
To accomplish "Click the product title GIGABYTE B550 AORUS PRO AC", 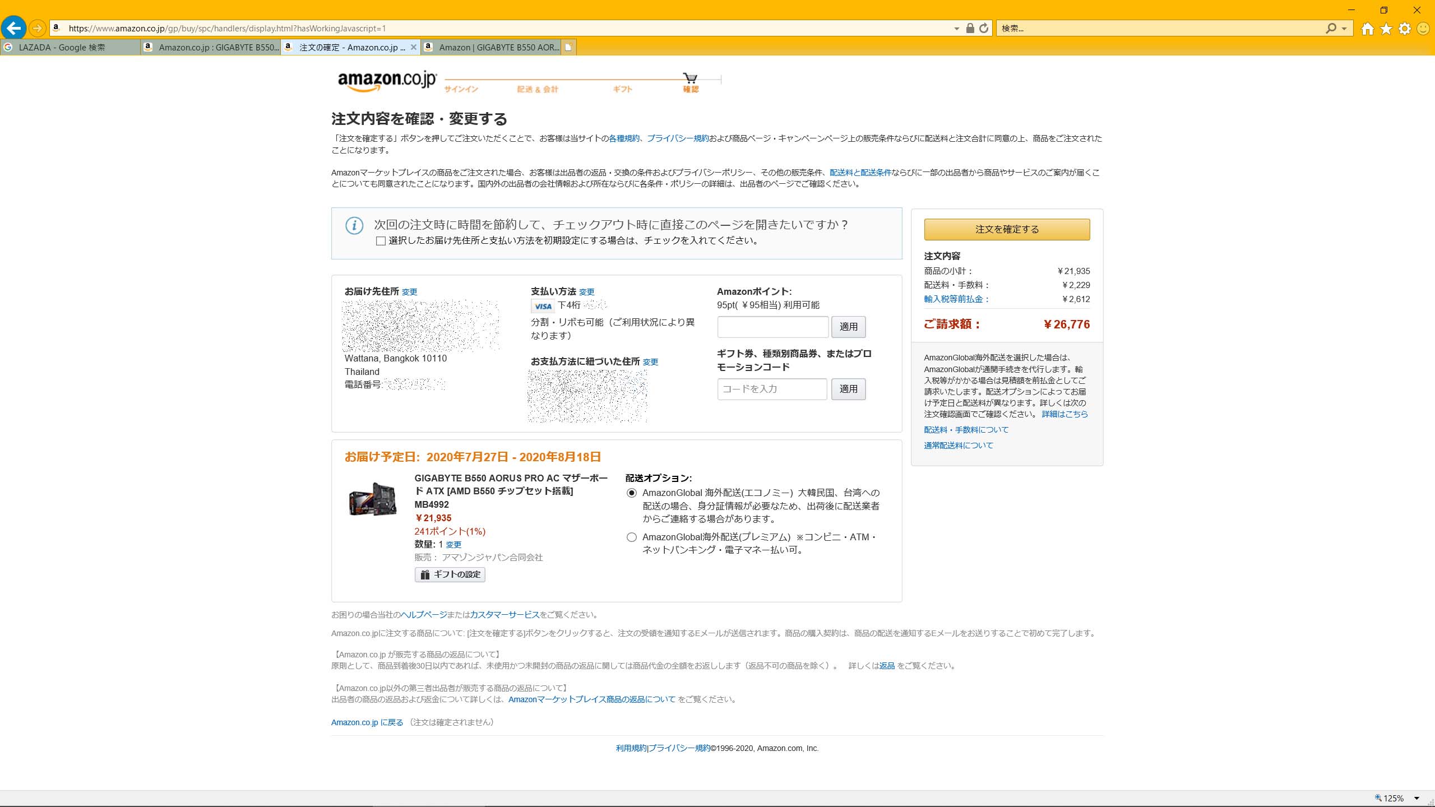I will (x=511, y=491).
